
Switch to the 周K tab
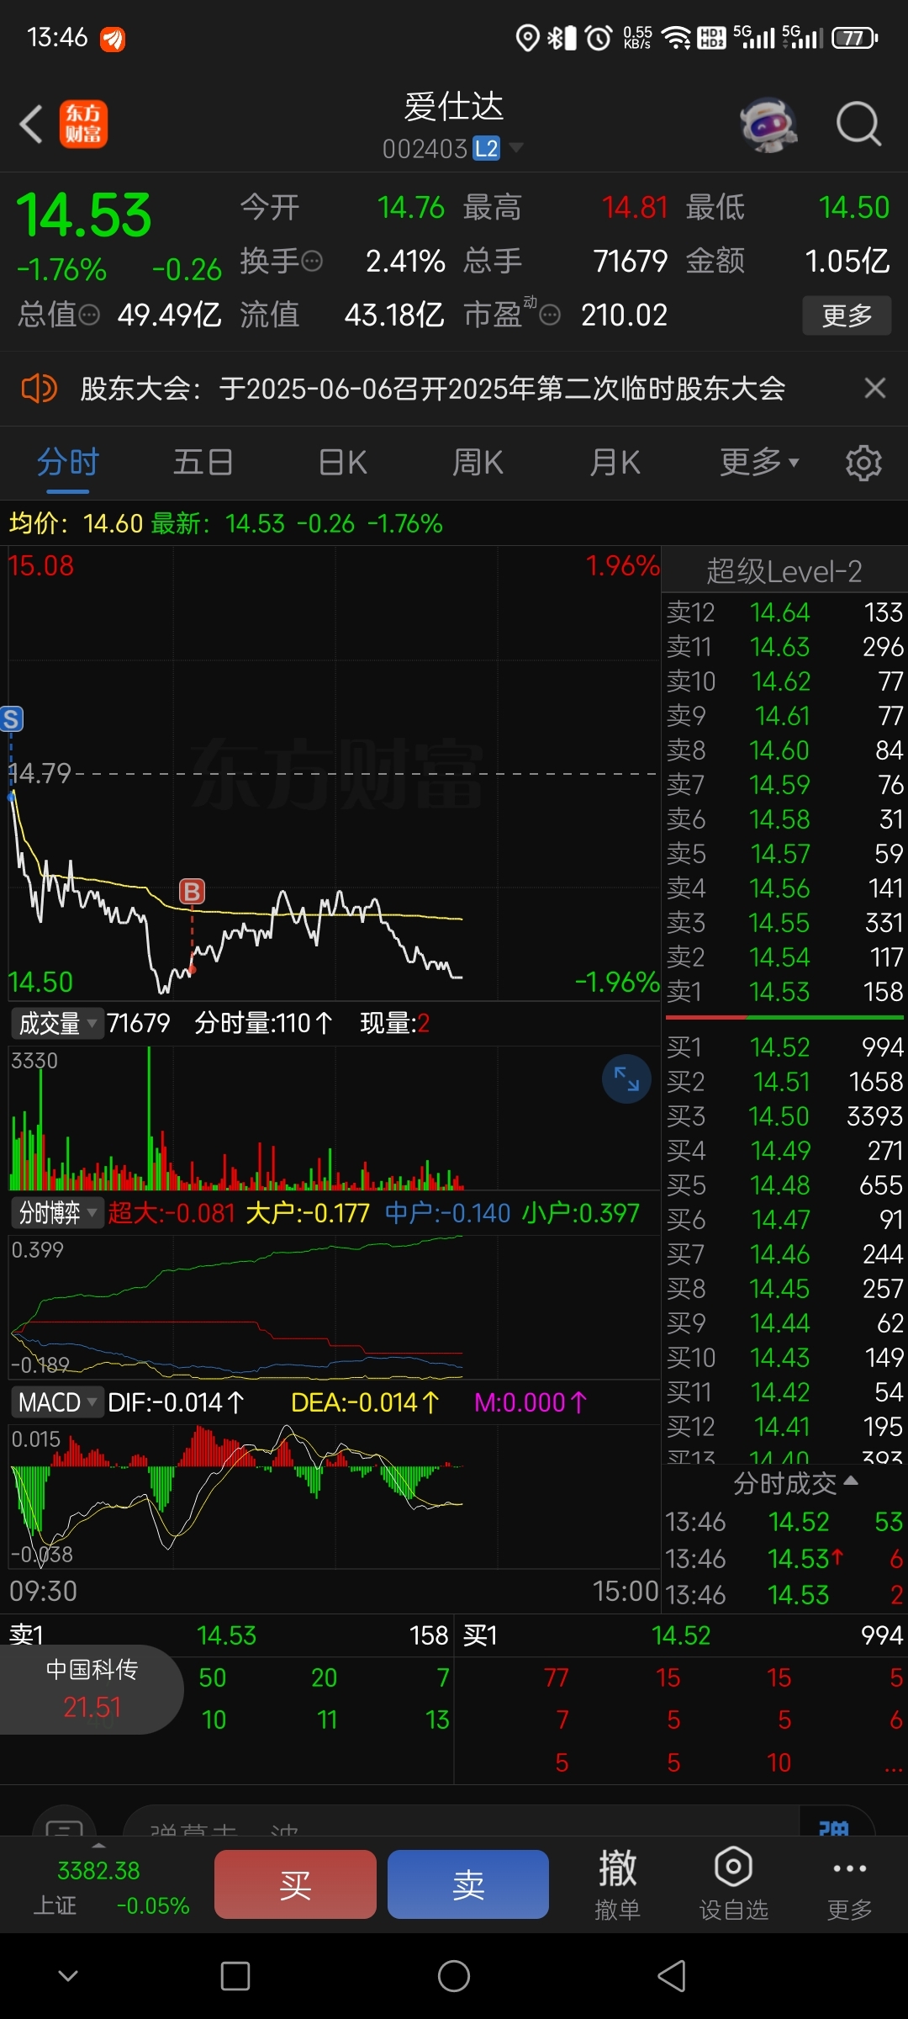coord(478,463)
